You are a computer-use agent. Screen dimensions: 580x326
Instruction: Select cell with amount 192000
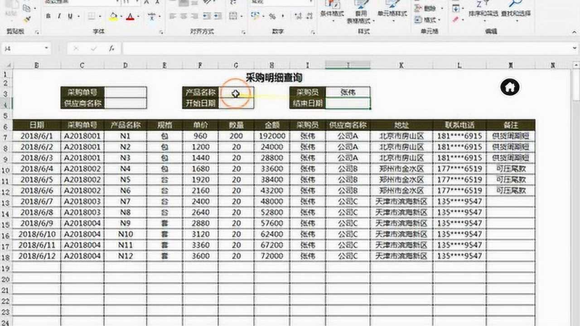(x=272, y=136)
